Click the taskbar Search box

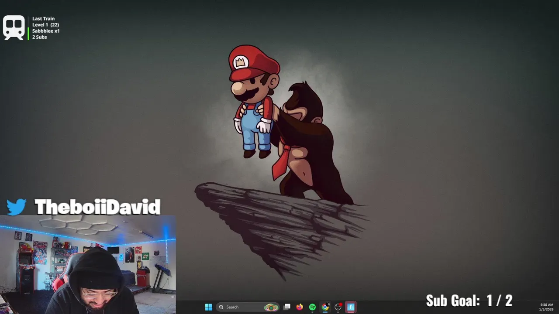coord(248,307)
